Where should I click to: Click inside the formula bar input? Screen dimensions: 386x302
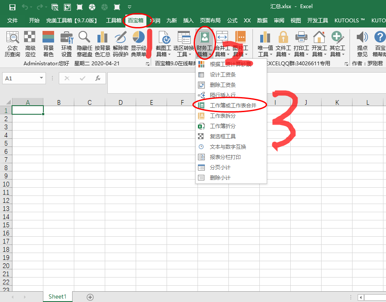point(246,83)
